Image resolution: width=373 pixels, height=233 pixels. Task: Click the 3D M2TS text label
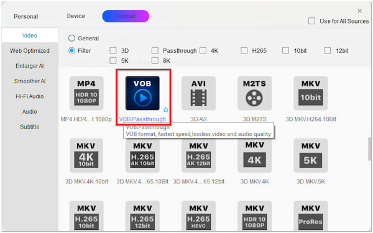pyautogui.click(x=254, y=119)
